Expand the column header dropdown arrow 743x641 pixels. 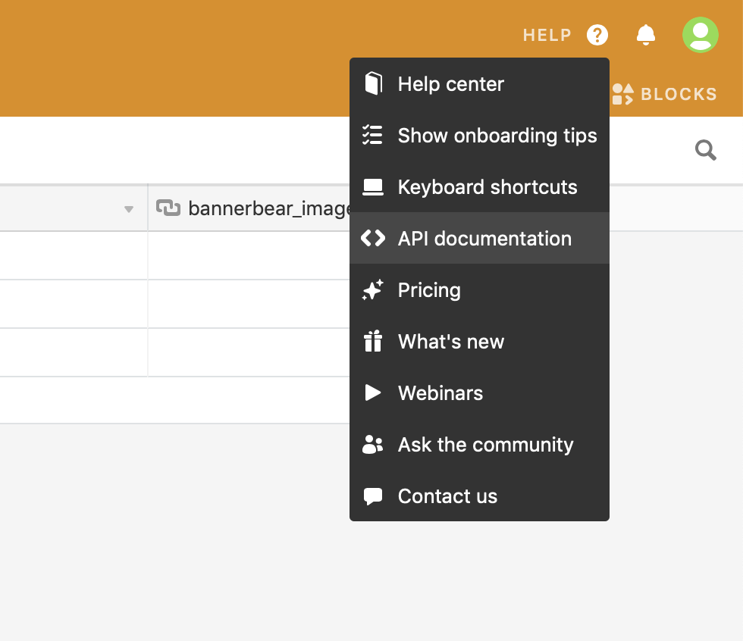(x=129, y=209)
